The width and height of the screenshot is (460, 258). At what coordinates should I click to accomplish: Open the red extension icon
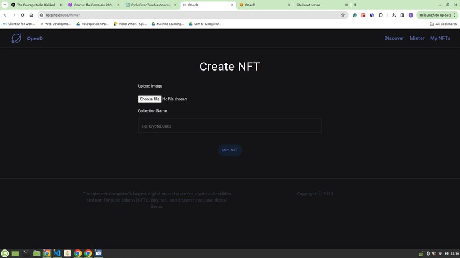(x=363, y=15)
